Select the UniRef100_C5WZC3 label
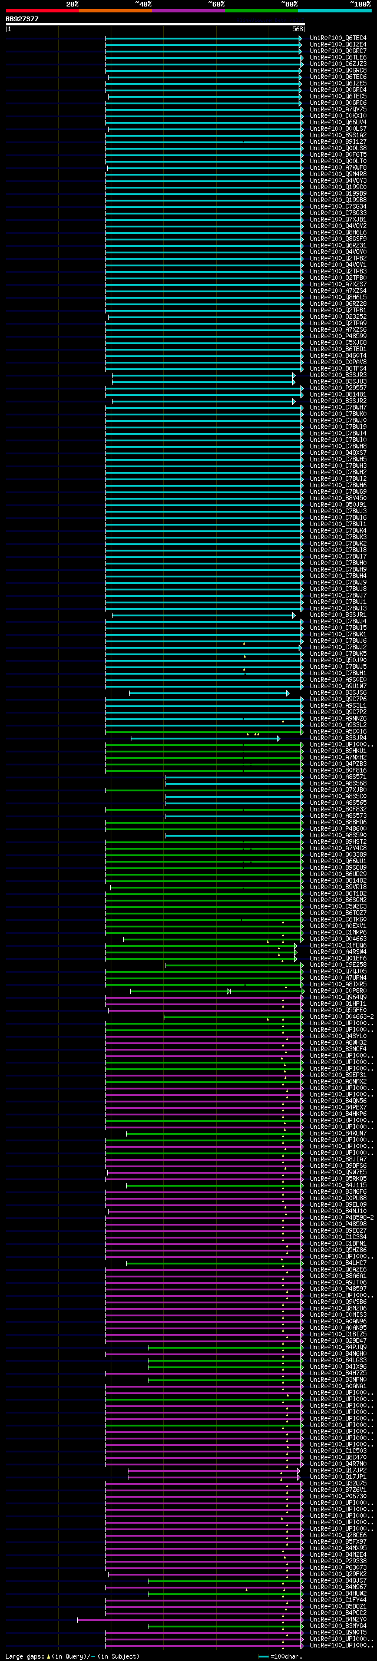Viewport: 377px width, 1661px height. click(x=338, y=907)
